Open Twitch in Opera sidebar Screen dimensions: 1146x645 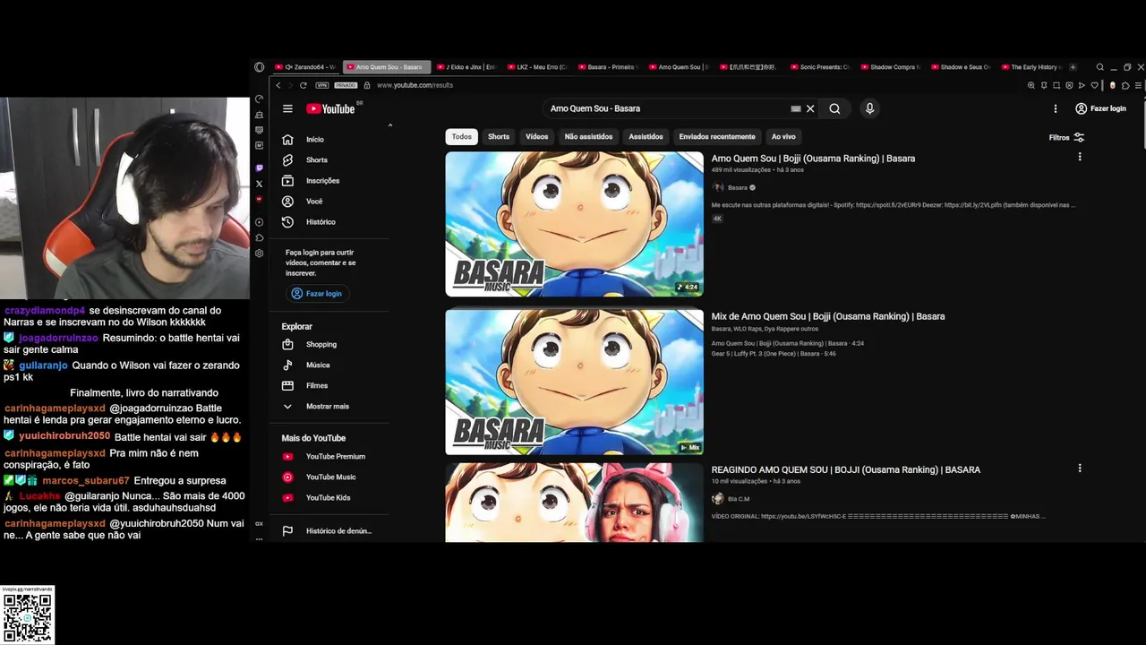[x=260, y=168]
